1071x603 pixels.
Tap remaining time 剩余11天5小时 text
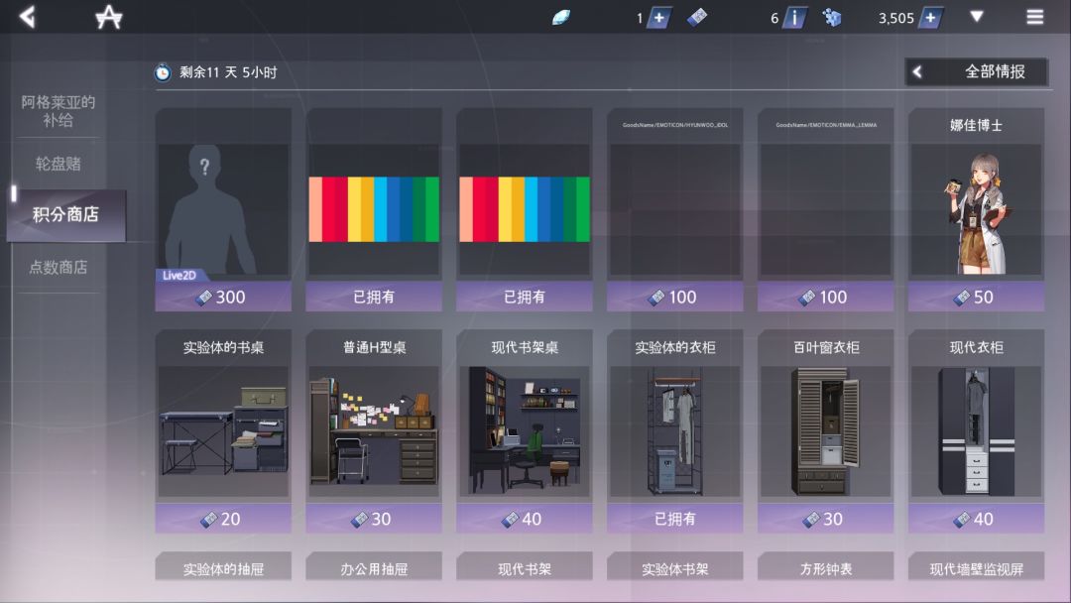(228, 72)
